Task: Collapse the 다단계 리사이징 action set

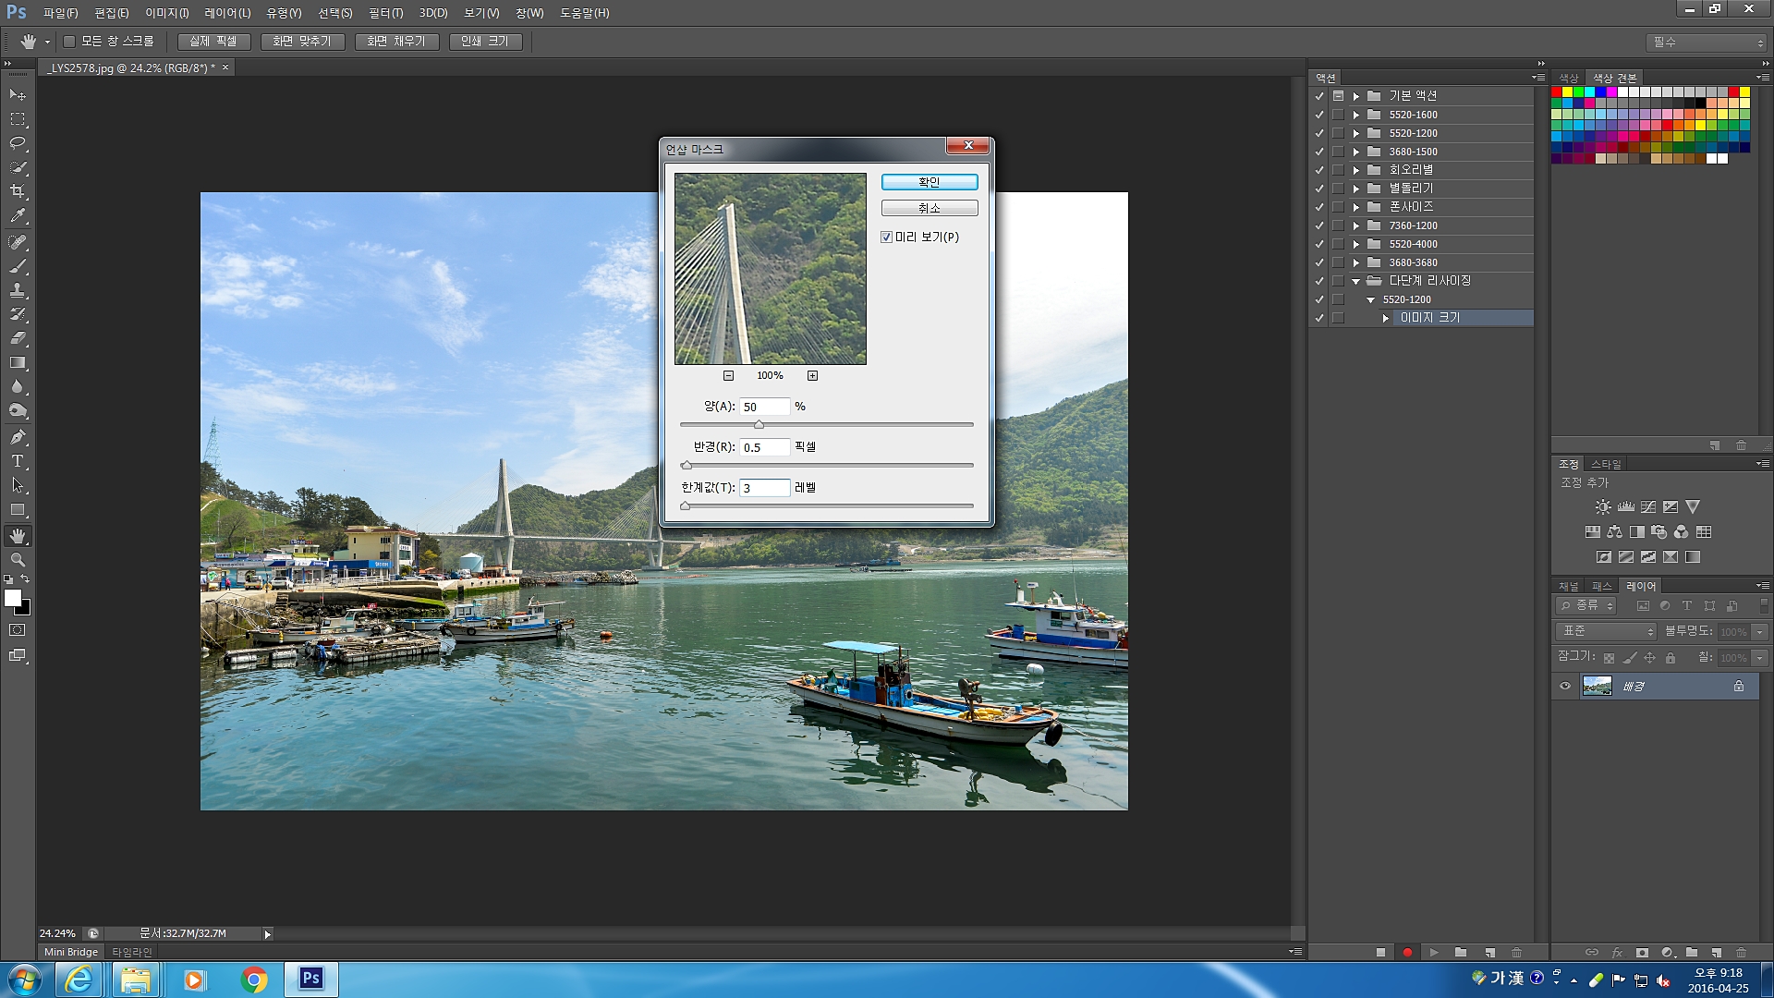Action: [x=1356, y=281]
